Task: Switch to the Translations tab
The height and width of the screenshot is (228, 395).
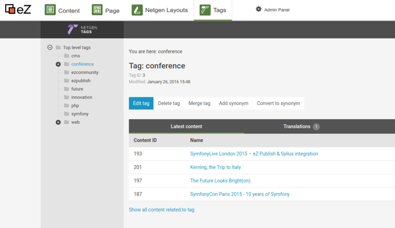Action: [x=302, y=127]
